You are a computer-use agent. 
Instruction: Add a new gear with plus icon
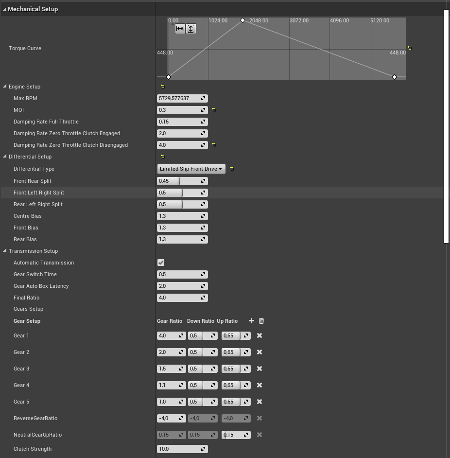(251, 321)
